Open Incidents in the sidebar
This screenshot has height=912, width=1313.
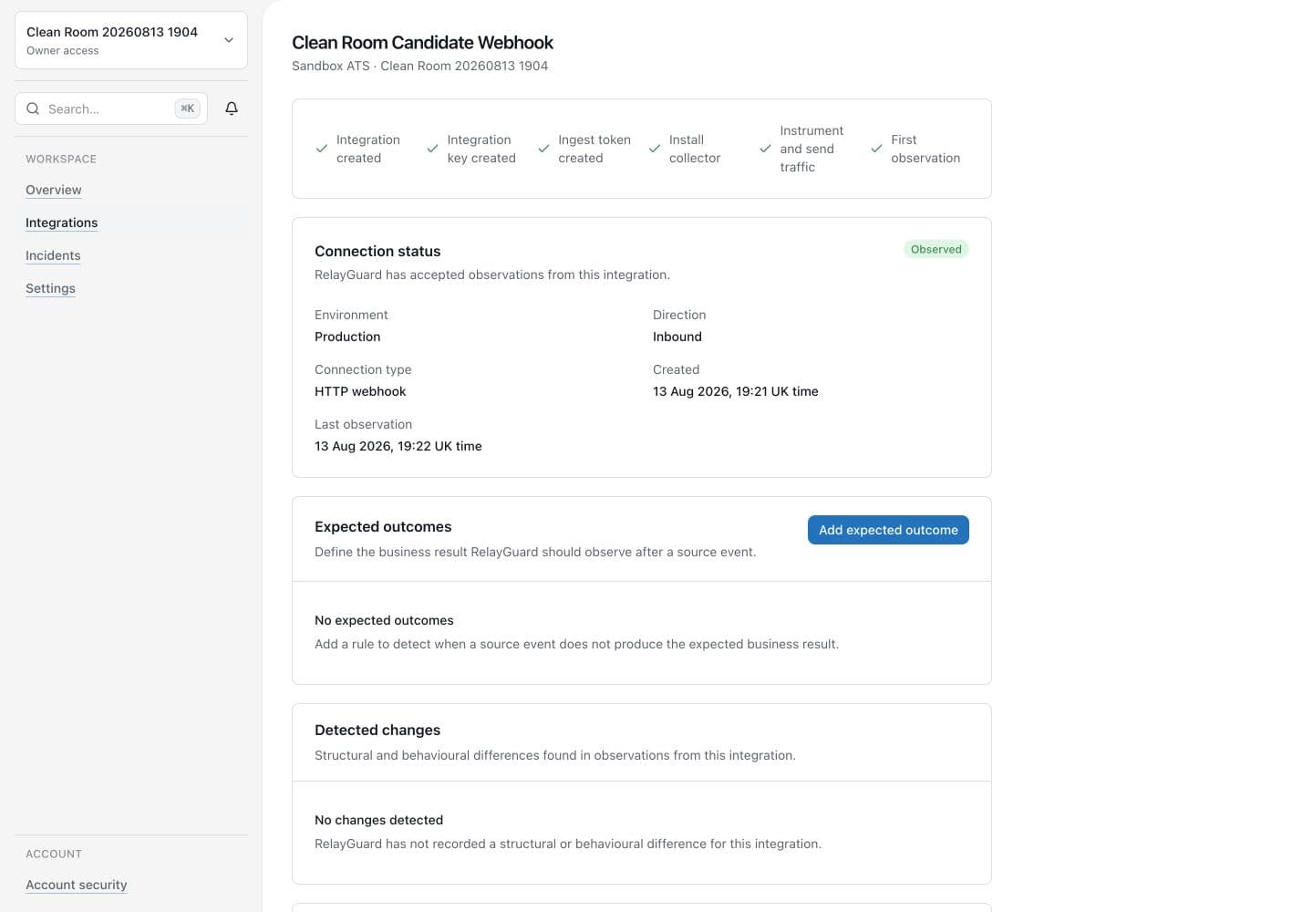53,255
